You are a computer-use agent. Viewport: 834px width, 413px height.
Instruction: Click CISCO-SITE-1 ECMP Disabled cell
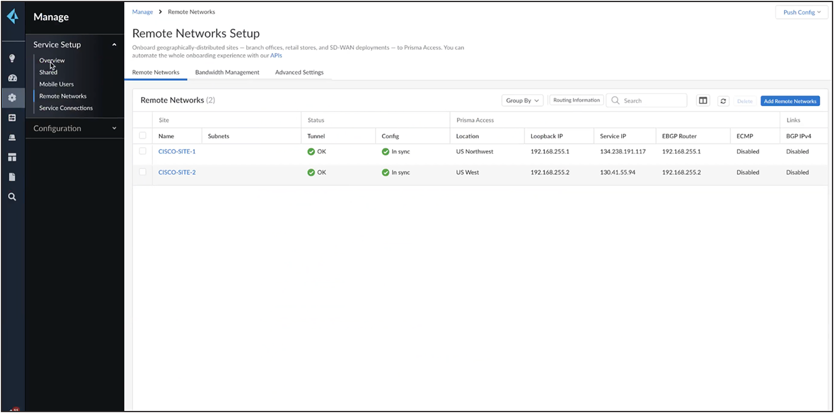(x=748, y=151)
